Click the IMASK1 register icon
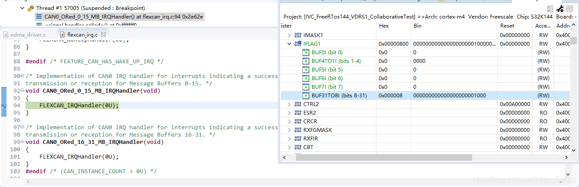The height and width of the screenshot is (187, 579). 298,35
